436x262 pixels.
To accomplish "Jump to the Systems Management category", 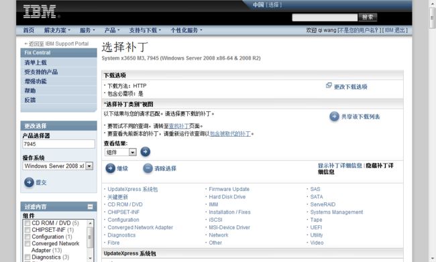I will (x=337, y=212).
